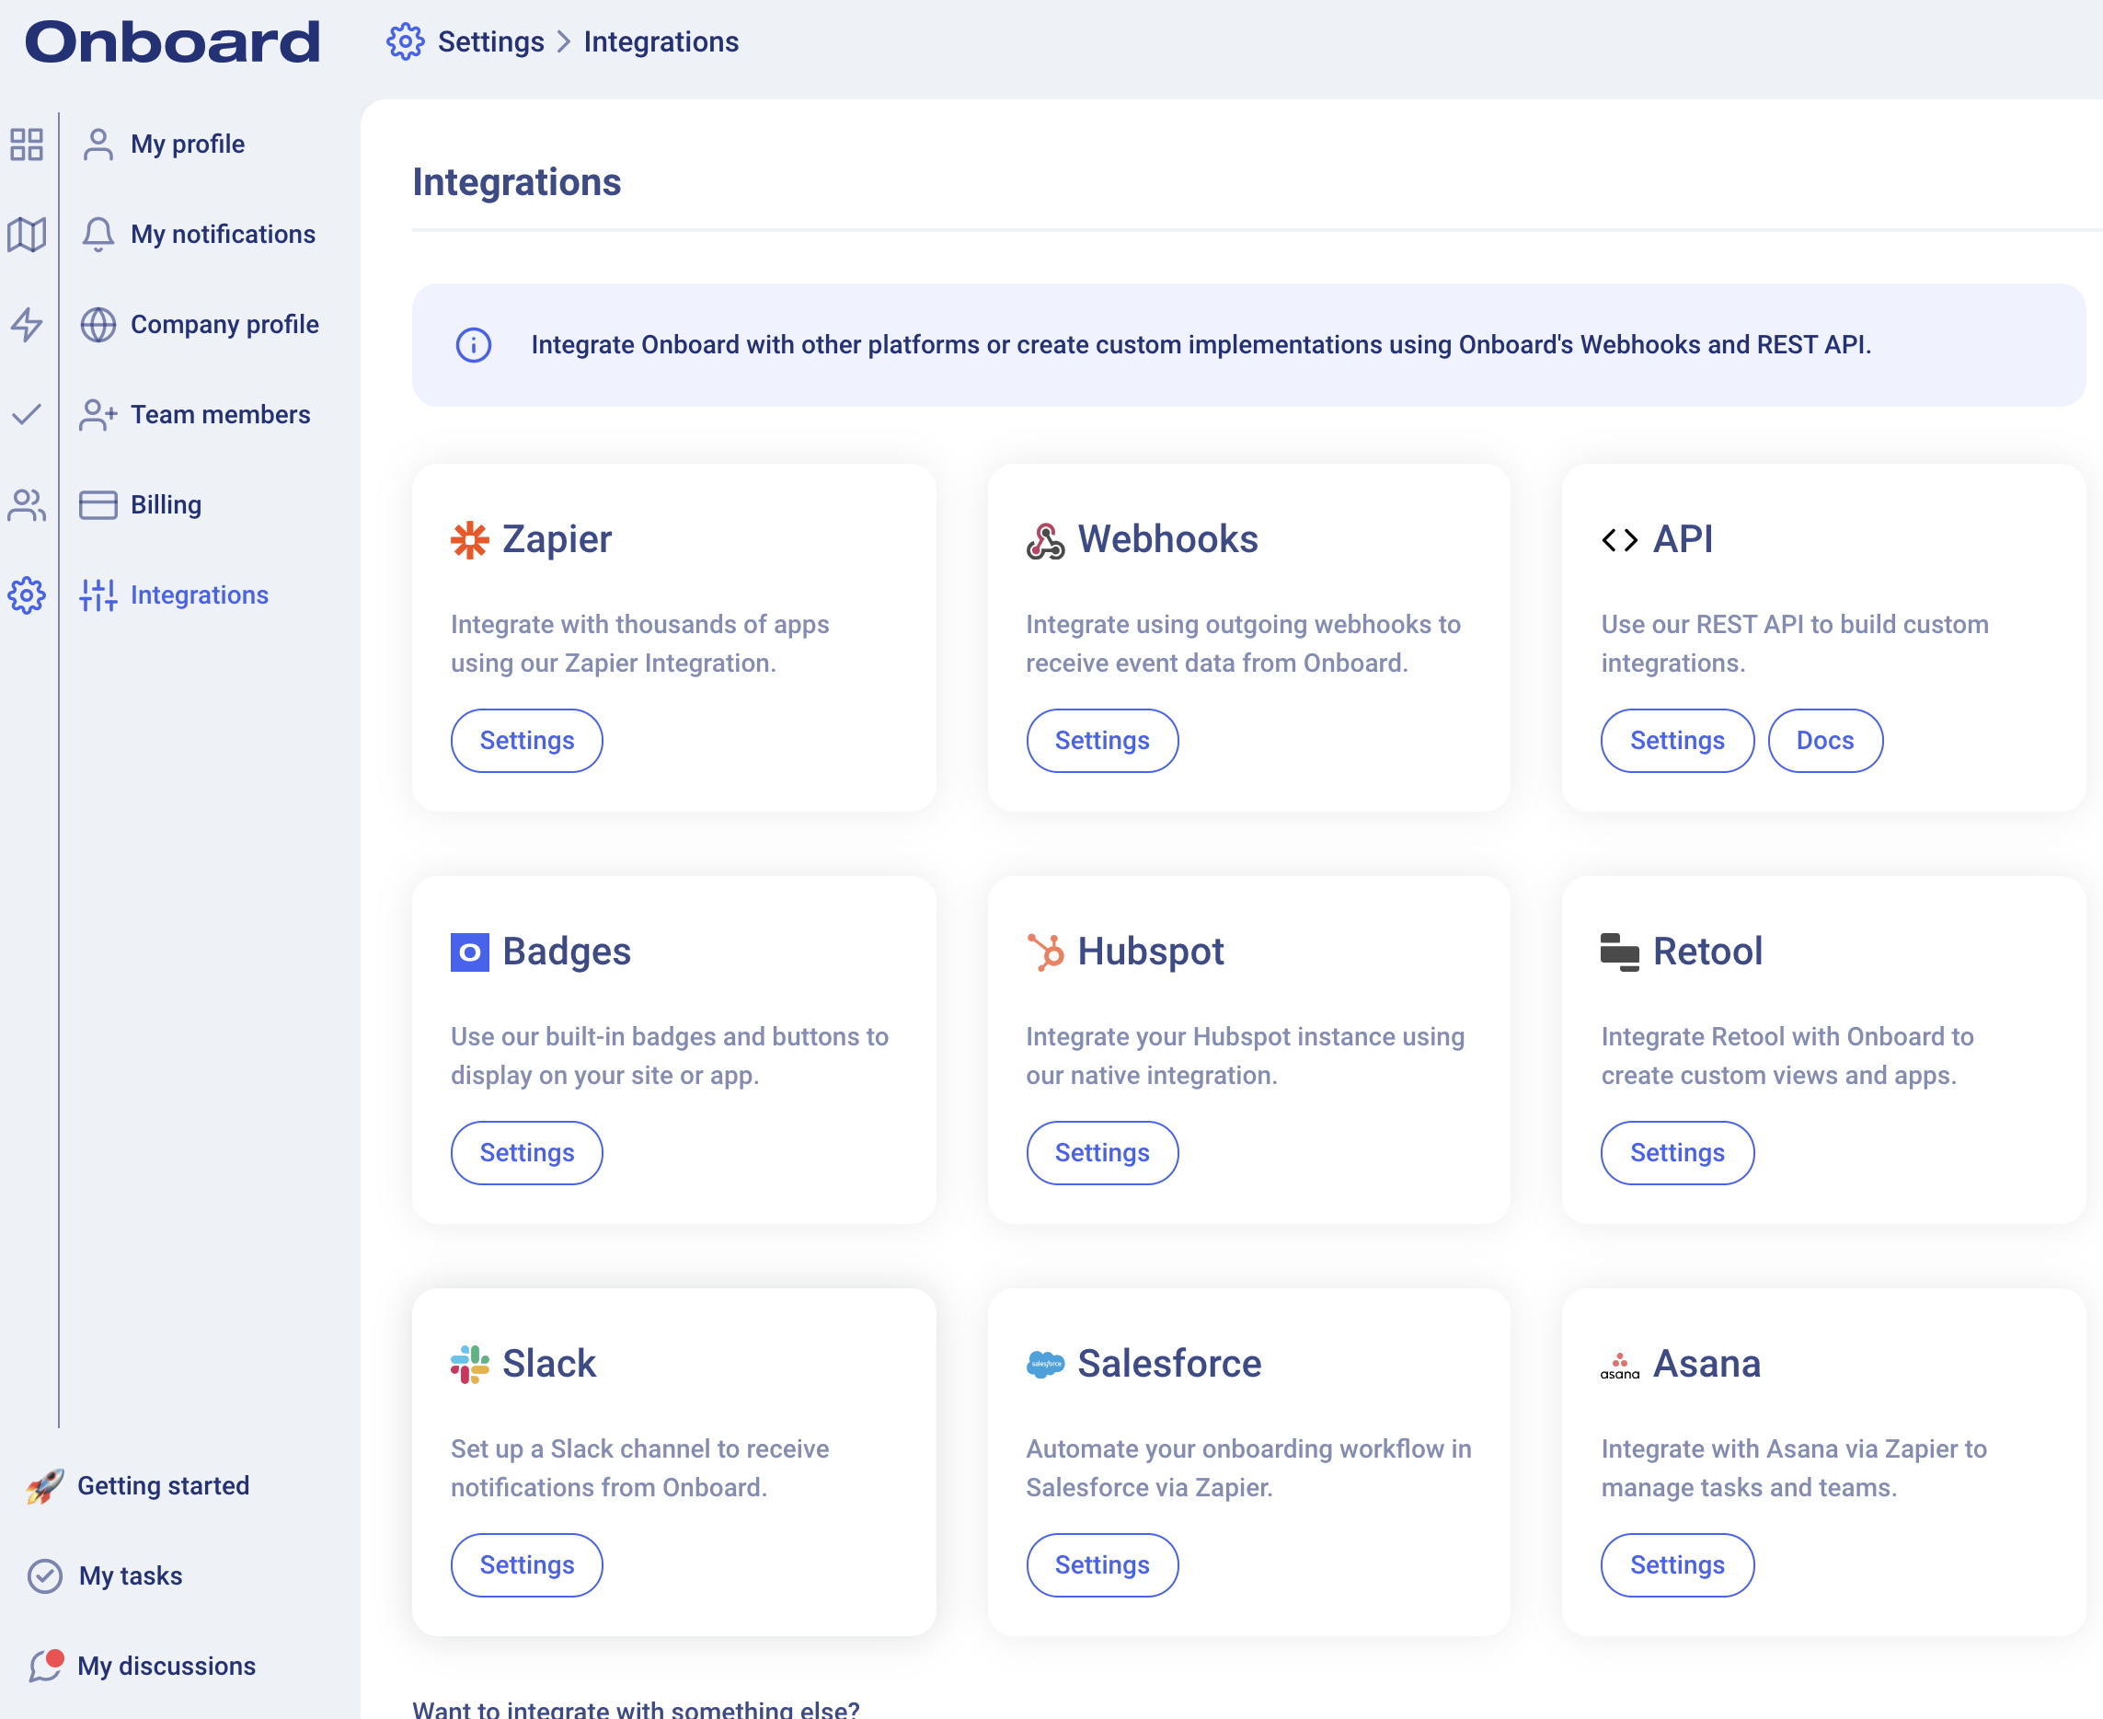
Task: Open the people icon in left rail
Action: (x=27, y=505)
